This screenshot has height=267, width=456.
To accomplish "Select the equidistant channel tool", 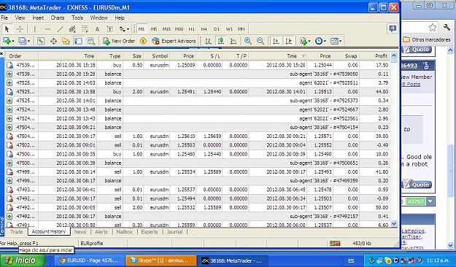I will tap(72, 28).
